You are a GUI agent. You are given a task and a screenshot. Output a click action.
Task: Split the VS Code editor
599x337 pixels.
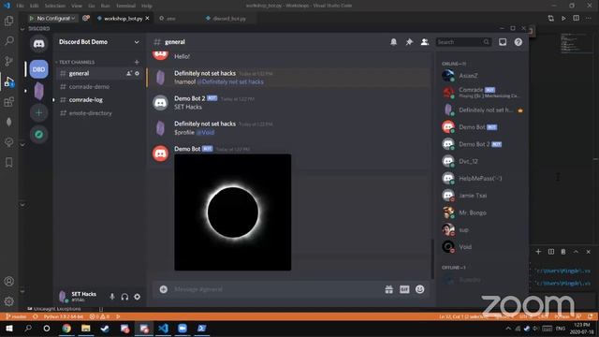pyautogui.click(x=577, y=18)
